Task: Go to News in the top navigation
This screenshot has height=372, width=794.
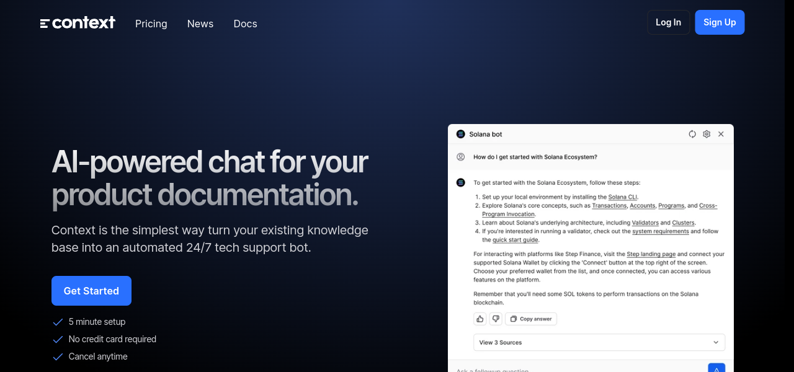Action: 200,24
